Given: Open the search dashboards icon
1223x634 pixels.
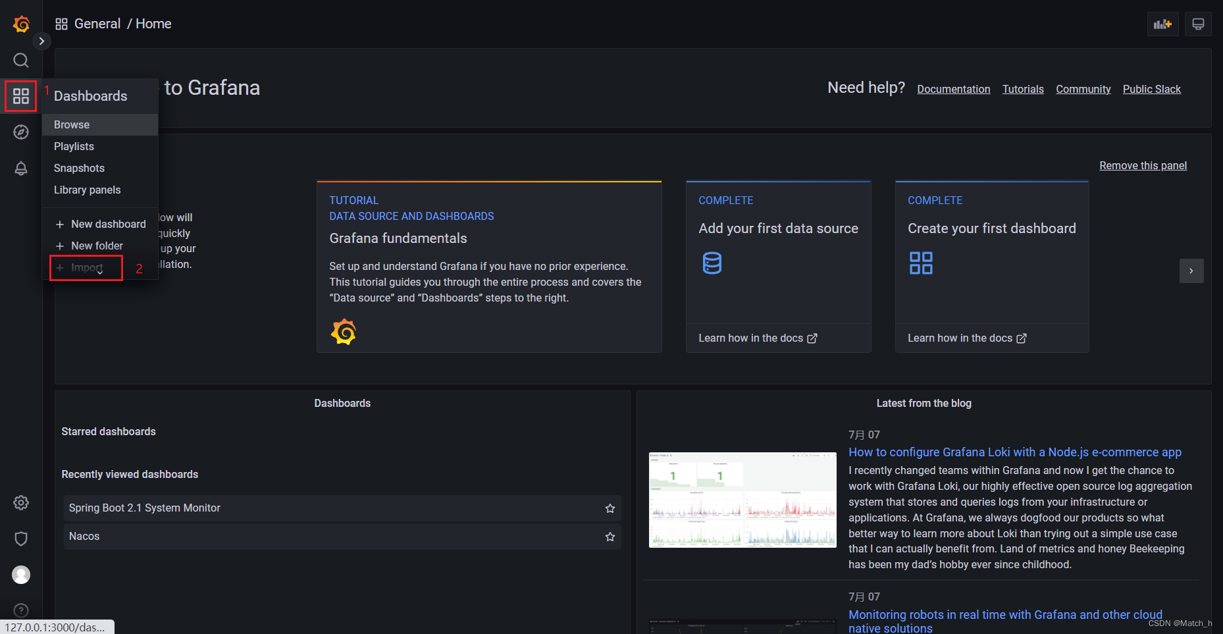Looking at the screenshot, I should tap(21, 61).
